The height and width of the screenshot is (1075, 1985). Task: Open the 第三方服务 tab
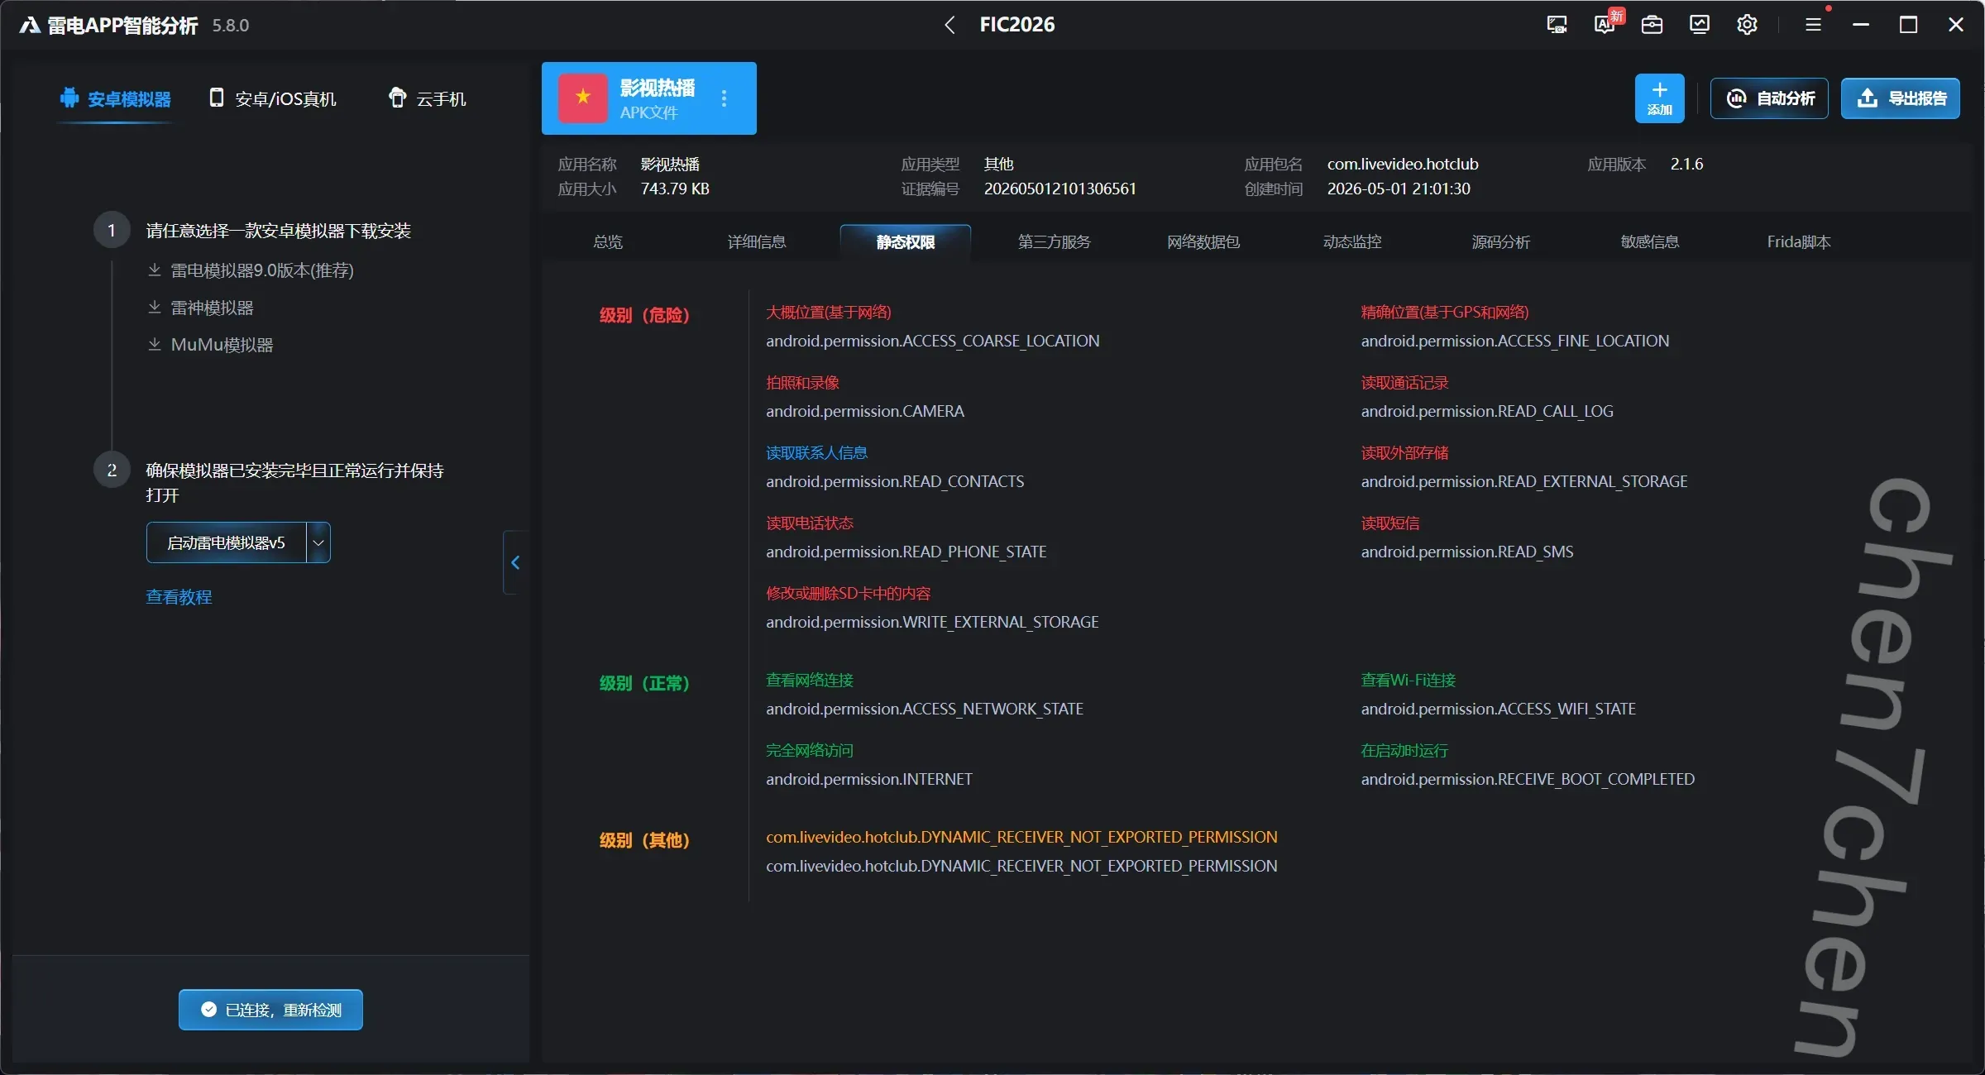click(1055, 241)
